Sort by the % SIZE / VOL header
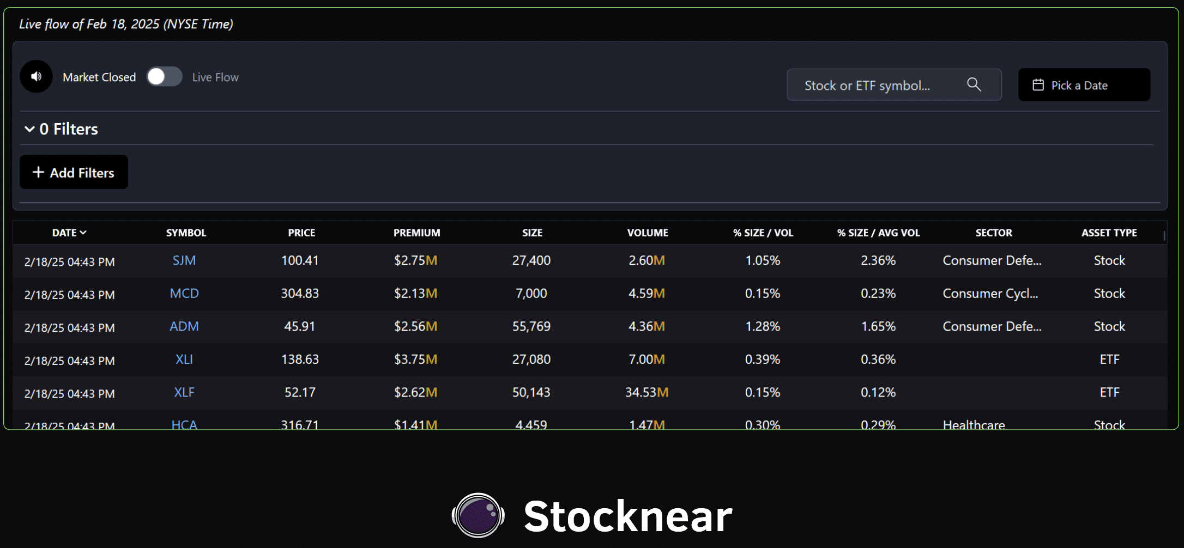This screenshot has height=548, width=1184. (763, 233)
